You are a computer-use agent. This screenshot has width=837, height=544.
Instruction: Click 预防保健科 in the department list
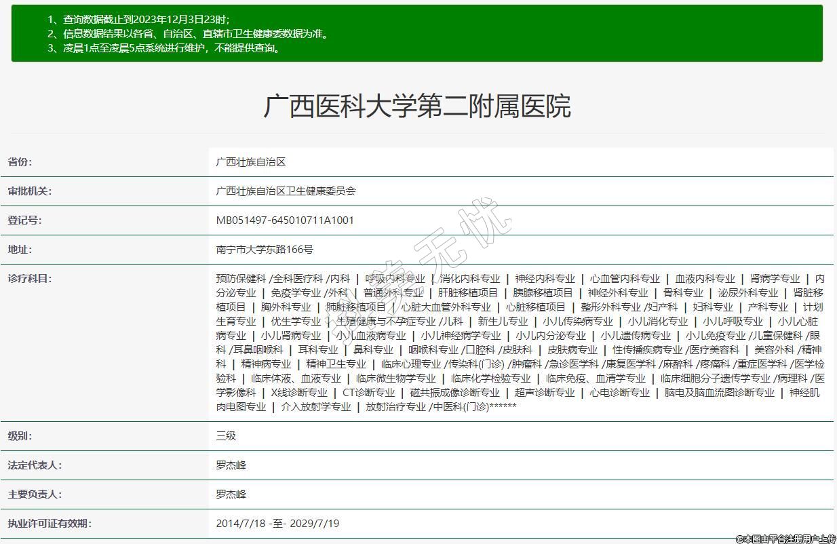(x=241, y=279)
